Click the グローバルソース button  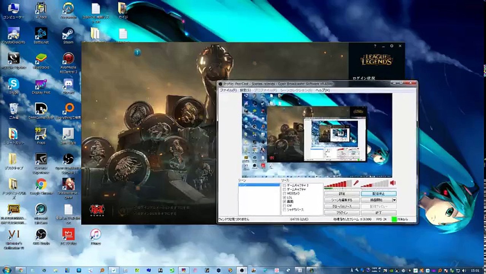342,207
